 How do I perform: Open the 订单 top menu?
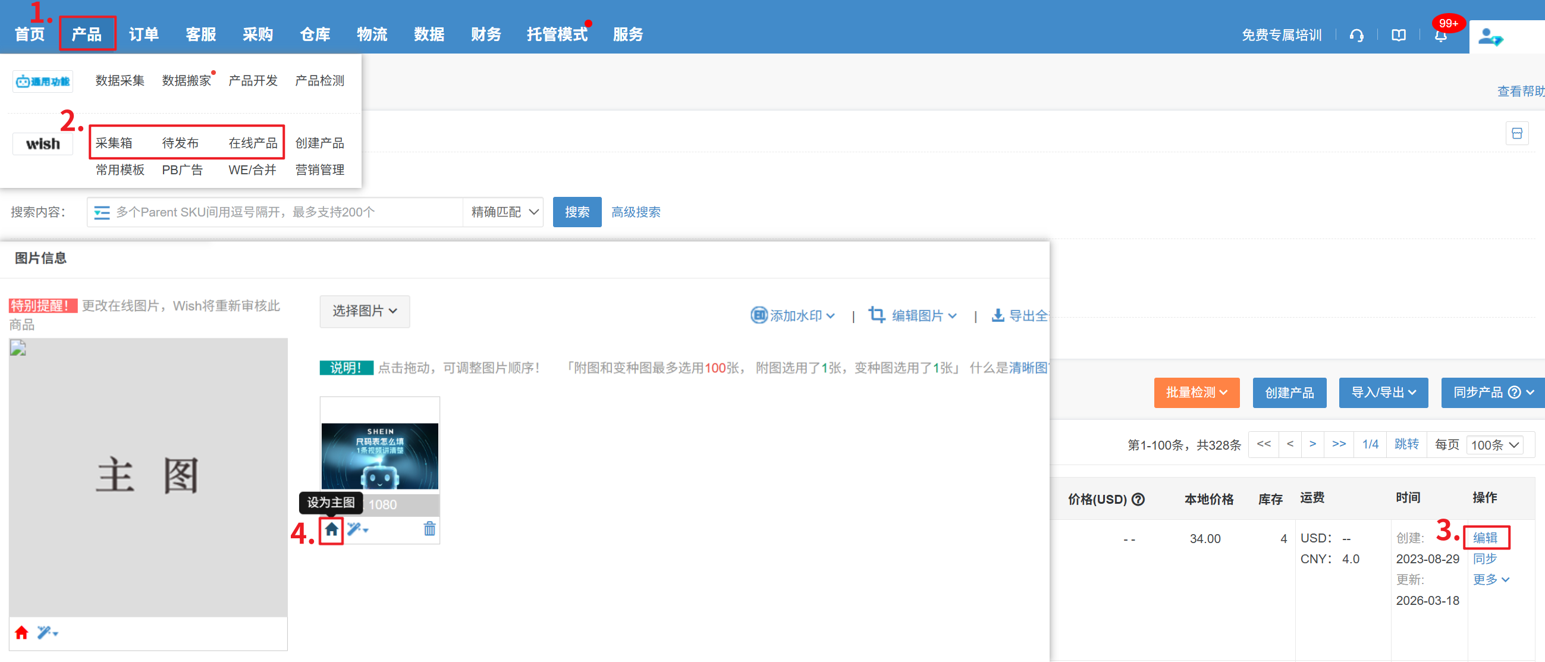coord(144,34)
